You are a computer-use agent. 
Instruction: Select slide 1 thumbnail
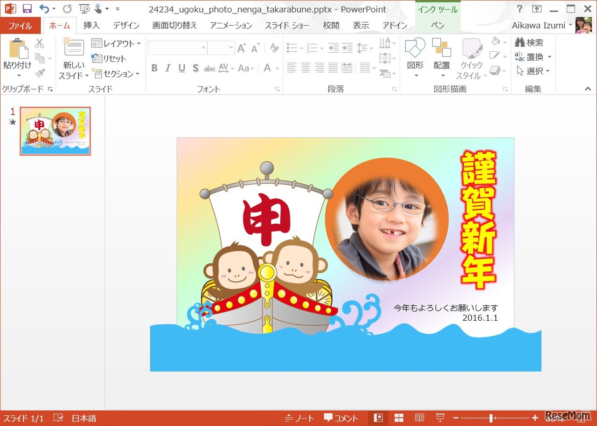tap(55, 131)
